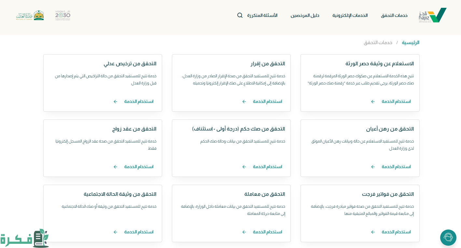The width and height of the screenshot is (461, 248).
Task: Open the Najiz logo home link
Action: [x=432, y=15]
